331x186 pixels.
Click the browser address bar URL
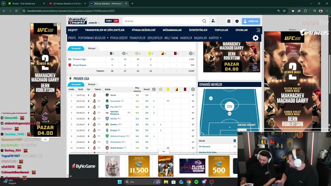pos(71,11)
